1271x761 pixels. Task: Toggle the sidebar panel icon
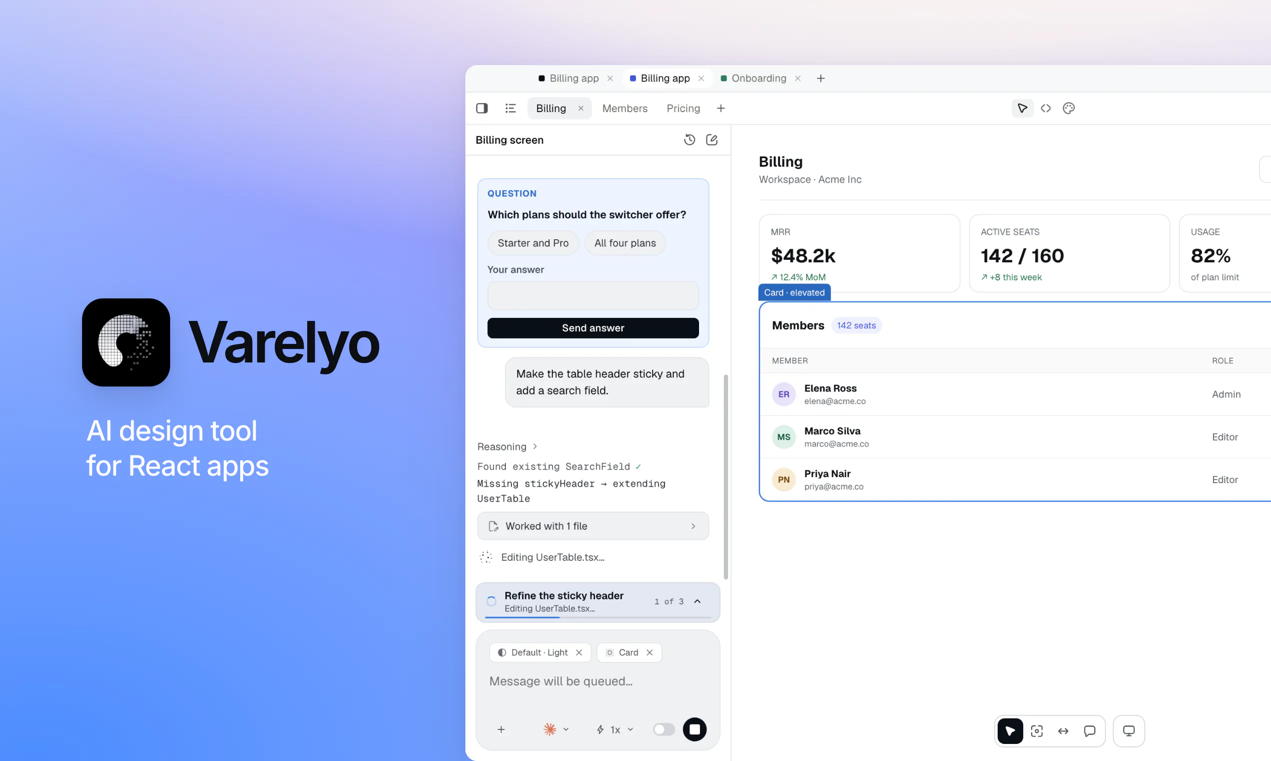pyautogui.click(x=482, y=108)
